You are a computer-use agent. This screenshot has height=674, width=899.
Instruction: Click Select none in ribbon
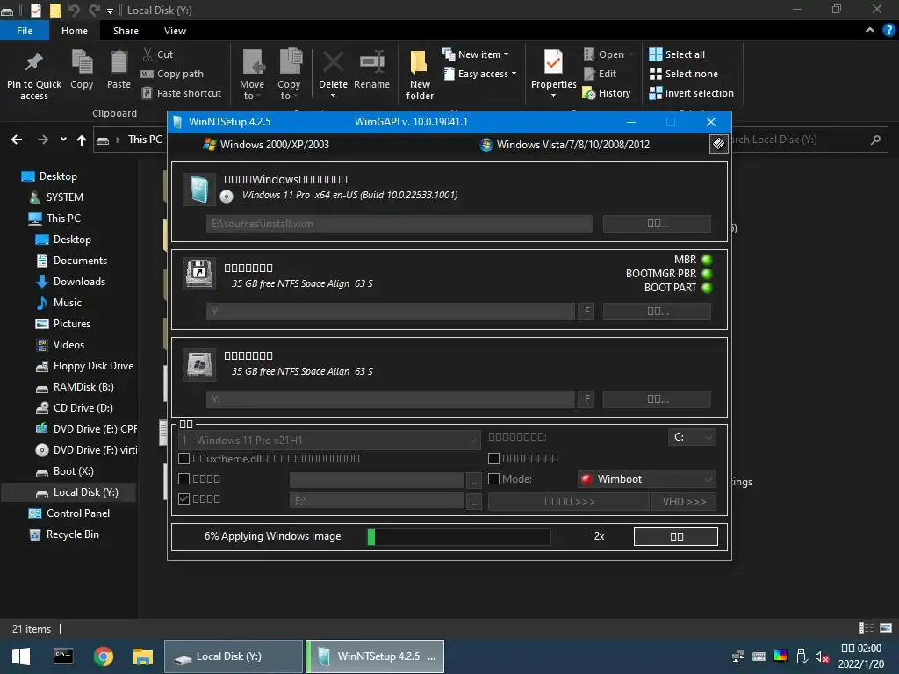pos(683,74)
